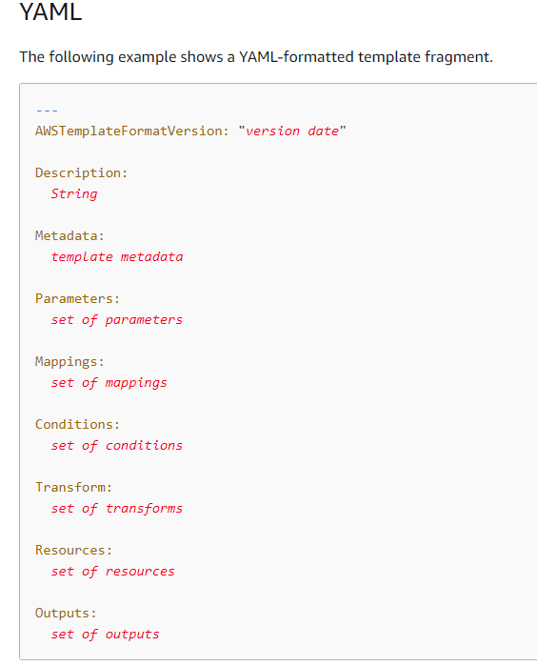
Task: Click the YAML-formatted template fragment sentence
Action: [x=256, y=57]
